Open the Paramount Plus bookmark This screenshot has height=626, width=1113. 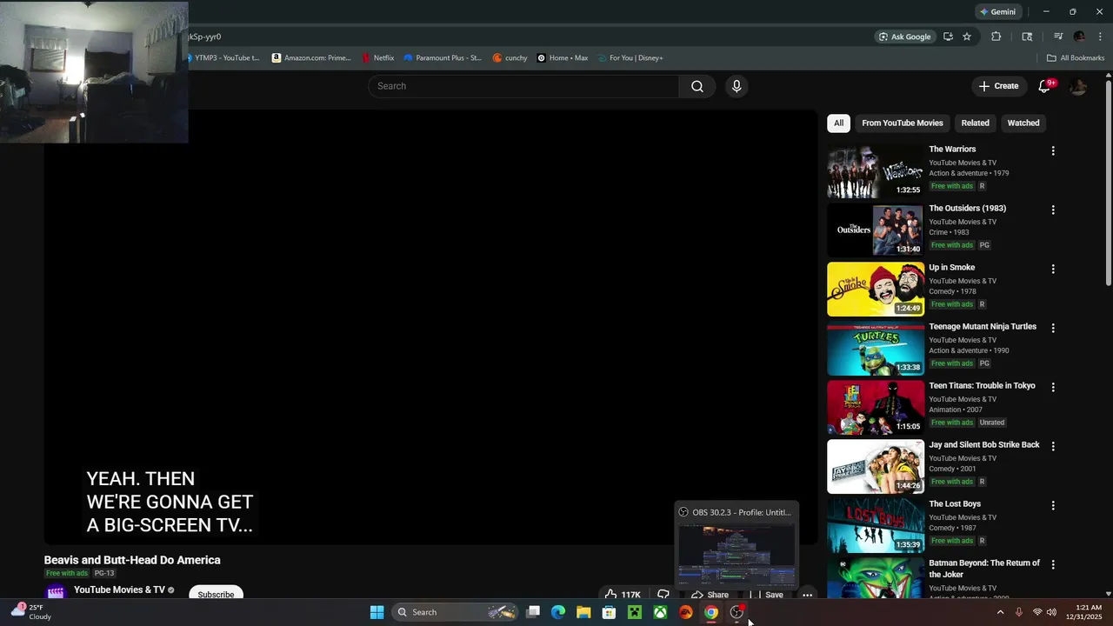tap(443, 58)
